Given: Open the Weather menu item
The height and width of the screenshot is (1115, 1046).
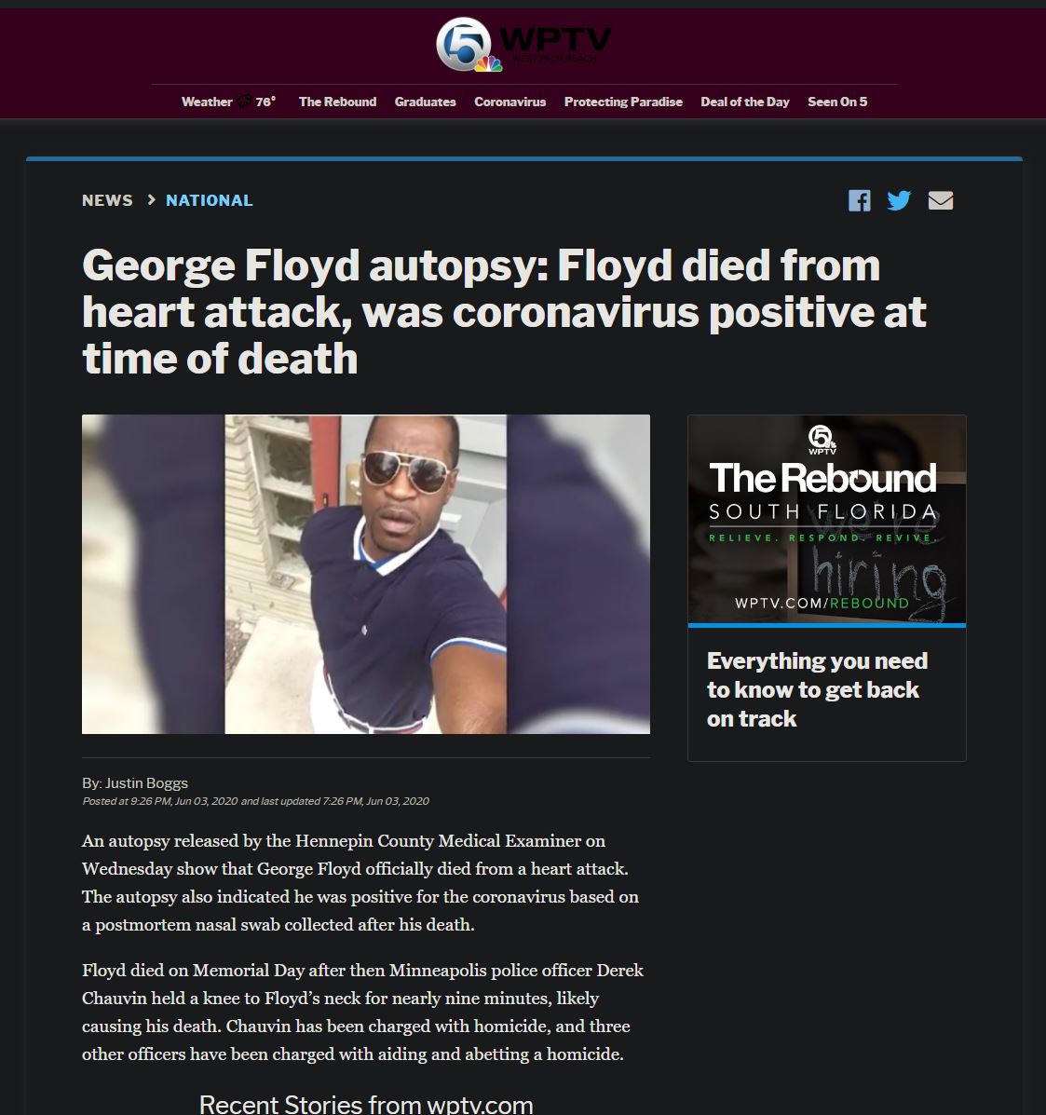Looking at the screenshot, I should [206, 102].
